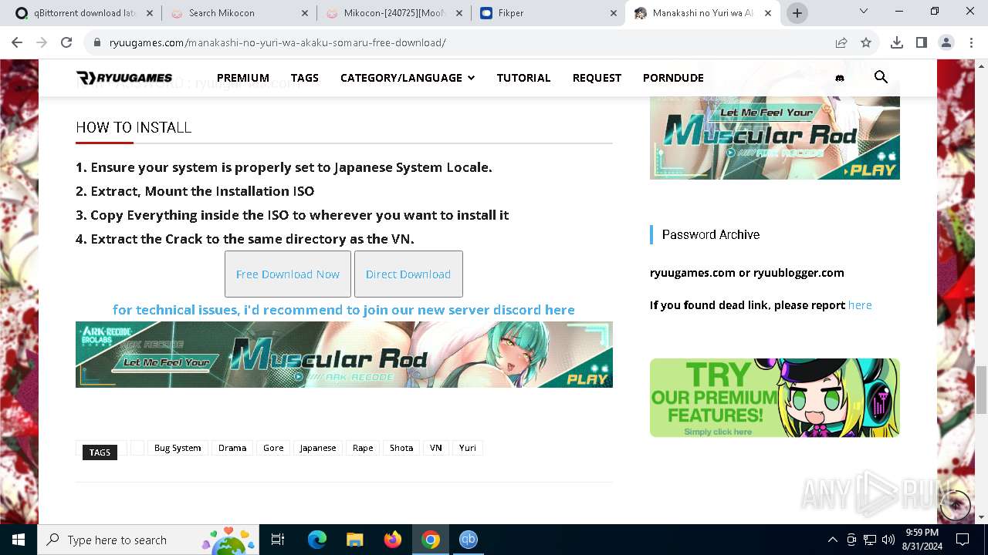
Task: Open the tab search chevron in the title bar
Action: click(x=864, y=12)
